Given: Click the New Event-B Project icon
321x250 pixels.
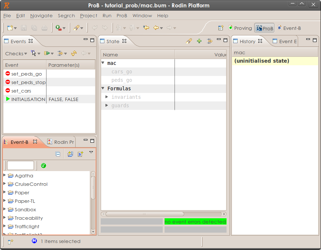Looking at the screenshot, I should tap(70, 154).
